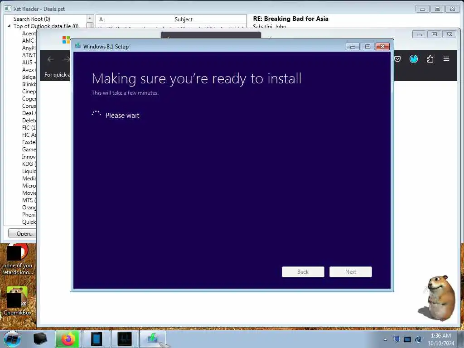The width and height of the screenshot is (464, 348).
Task: Select the 'Deal A' folder in the tree
Action: coord(29,113)
